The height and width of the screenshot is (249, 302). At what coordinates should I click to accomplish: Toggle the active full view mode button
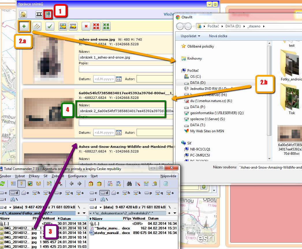[21, 184]
